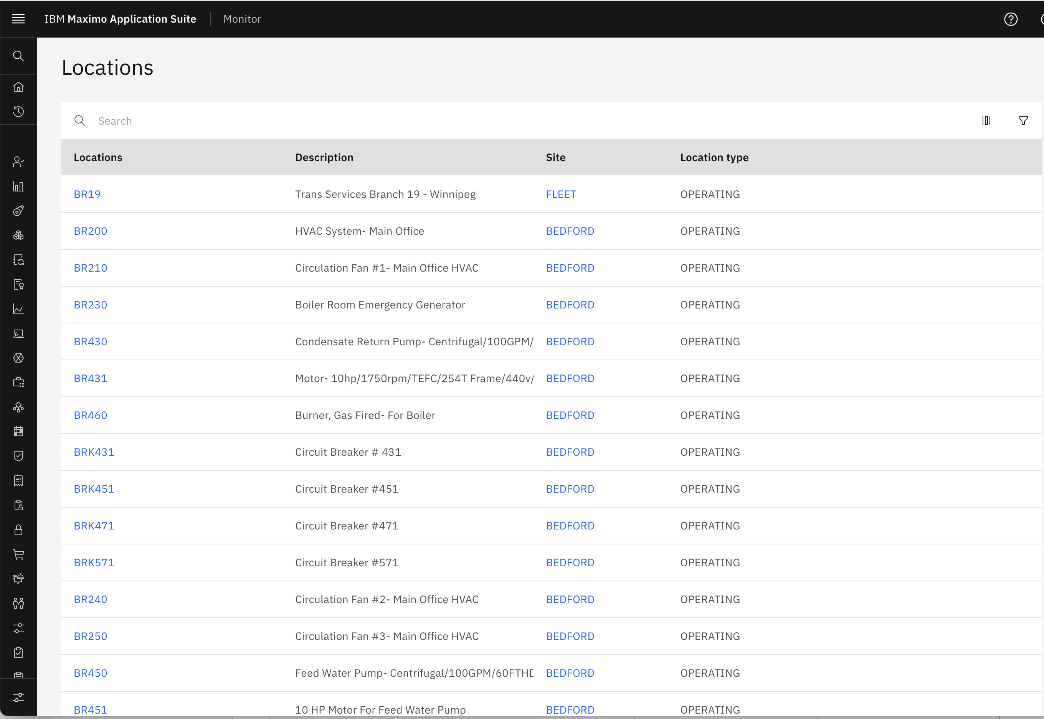Select 'Circulation Fan #3- Main Office HVAC' text
The width and height of the screenshot is (1044, 719).
(387, 636)
